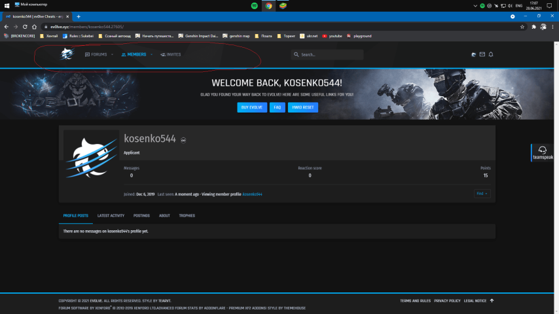This screenshot has width=559, height=314.
Task: Open the Genshin Impact Dai... bookmark
Action: coord(198,36)
